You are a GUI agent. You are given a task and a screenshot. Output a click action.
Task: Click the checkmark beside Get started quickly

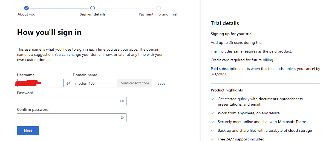click(x=213, y=99)
